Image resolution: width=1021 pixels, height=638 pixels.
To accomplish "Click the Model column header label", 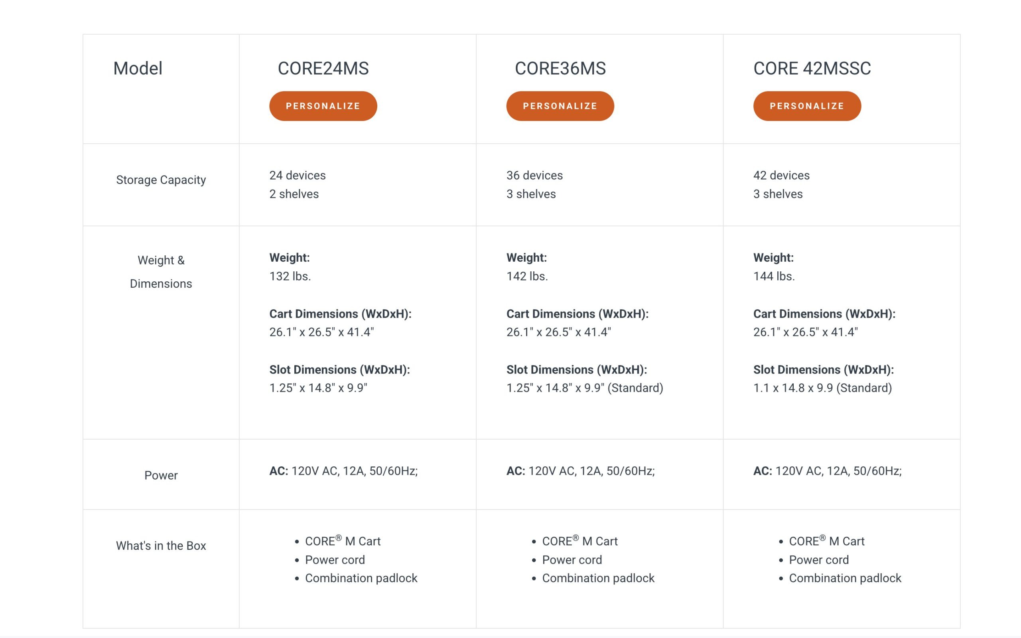I will [x=138, y=68].
